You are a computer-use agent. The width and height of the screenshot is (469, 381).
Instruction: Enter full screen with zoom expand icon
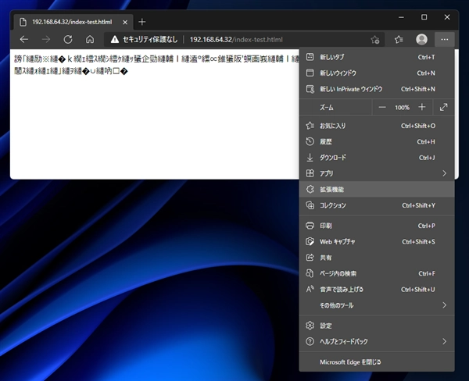pos(444,107)
